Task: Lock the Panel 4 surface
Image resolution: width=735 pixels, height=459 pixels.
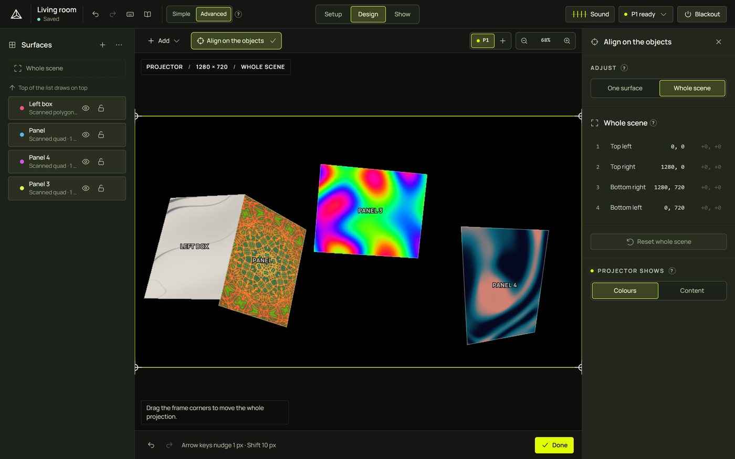Action: tap(101, 162)
